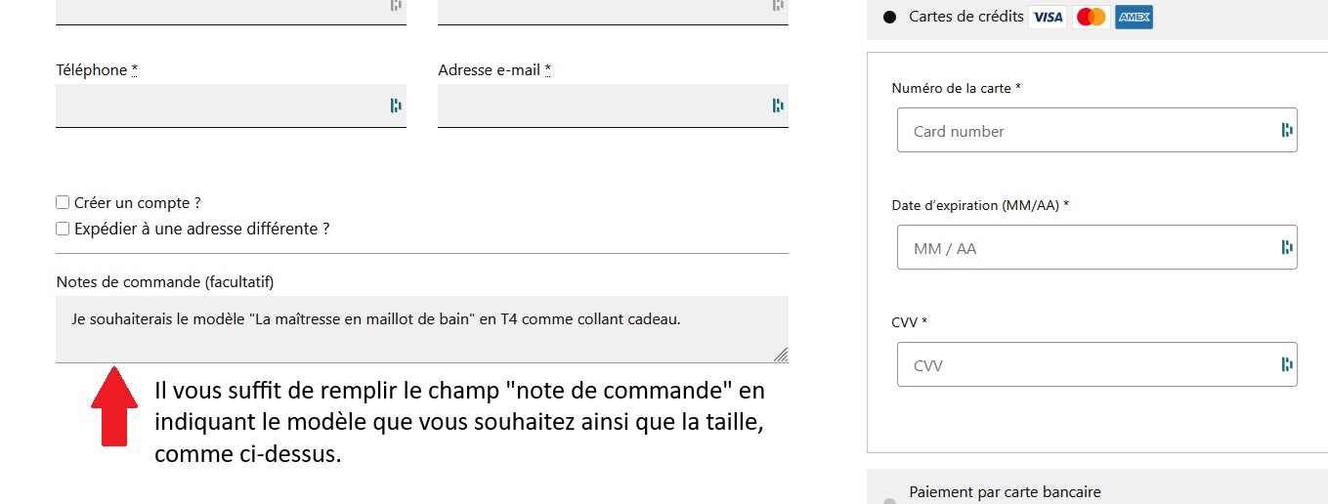Enable the Créer un compte checkbox

point(63,202)
